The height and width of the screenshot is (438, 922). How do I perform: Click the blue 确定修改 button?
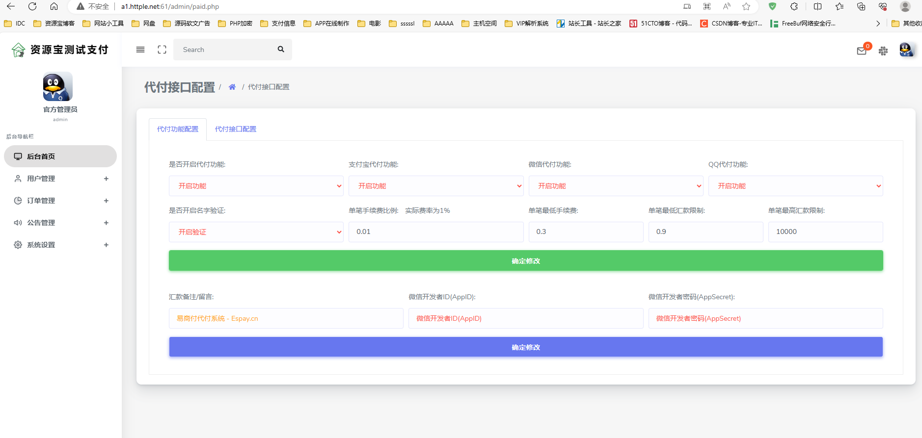point(526,347)
